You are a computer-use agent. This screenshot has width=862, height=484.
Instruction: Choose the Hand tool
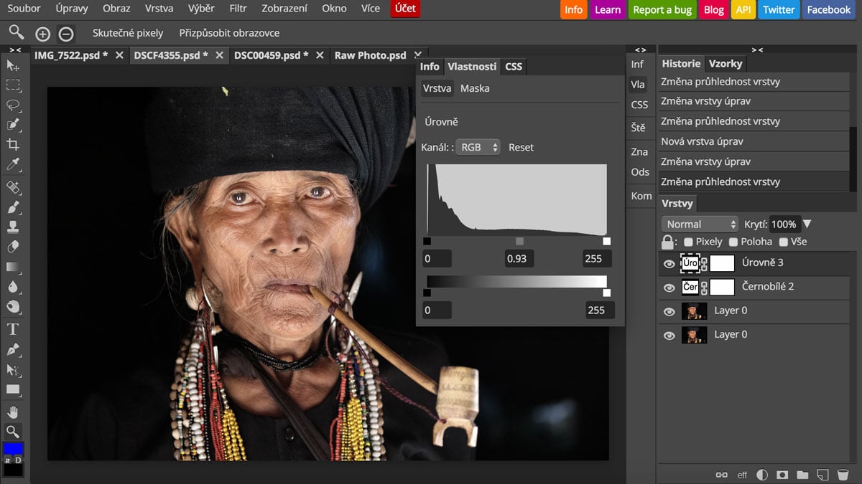point(13,412)
